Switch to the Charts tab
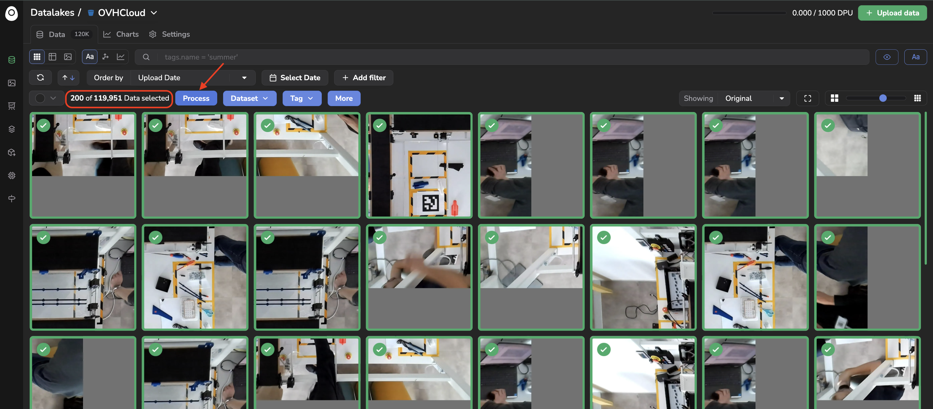Image resolution: width=933 pixels, height=409 pixels. [121, 34]
